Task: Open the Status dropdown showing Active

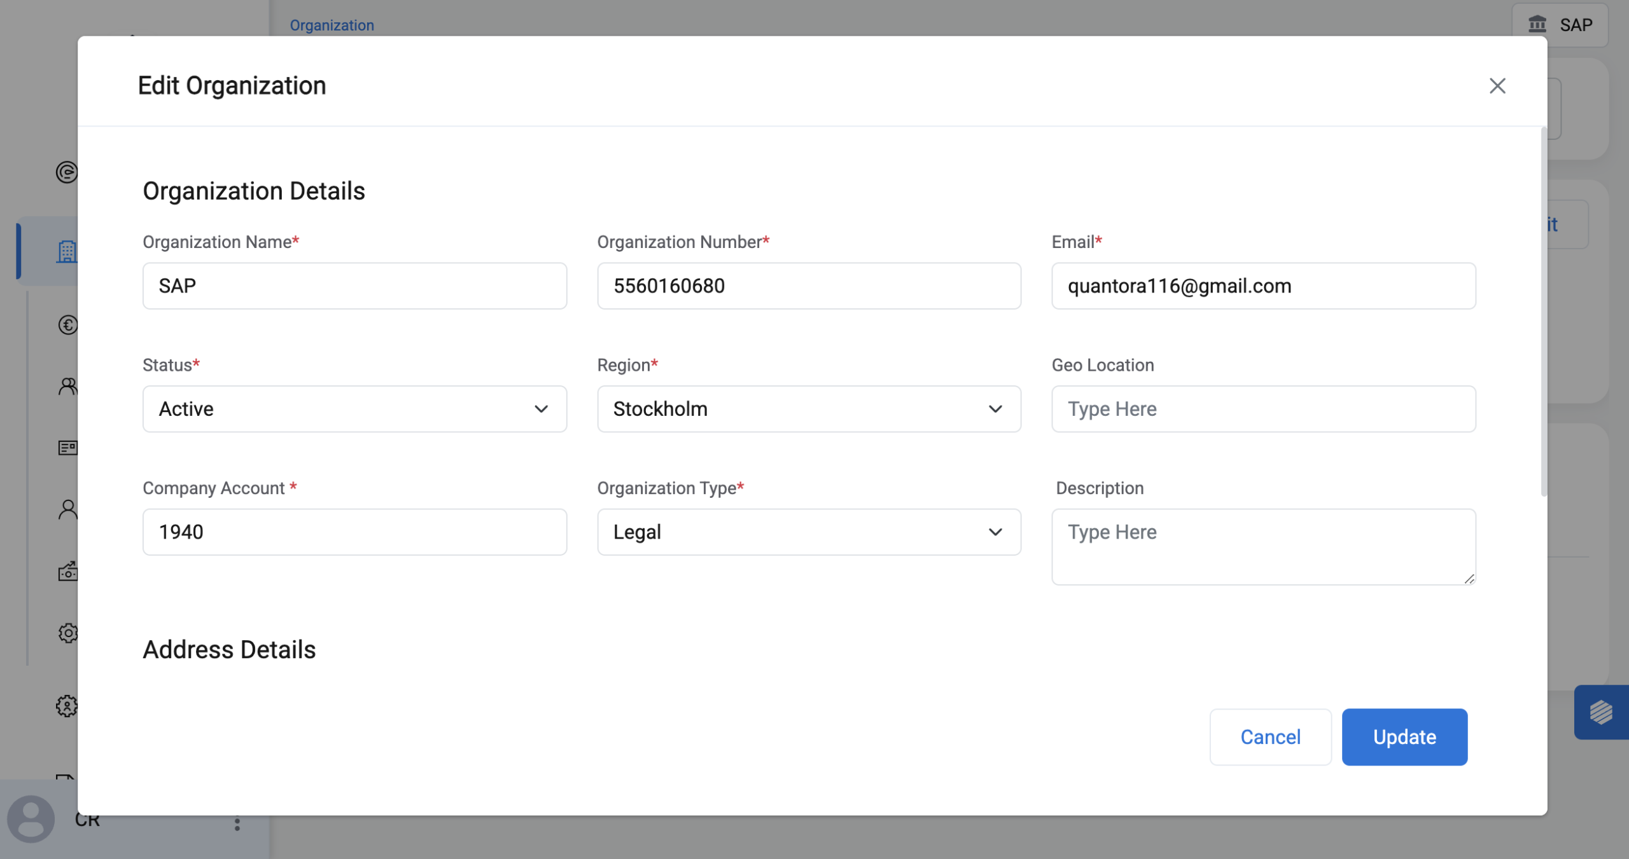Action: point(354,409)
